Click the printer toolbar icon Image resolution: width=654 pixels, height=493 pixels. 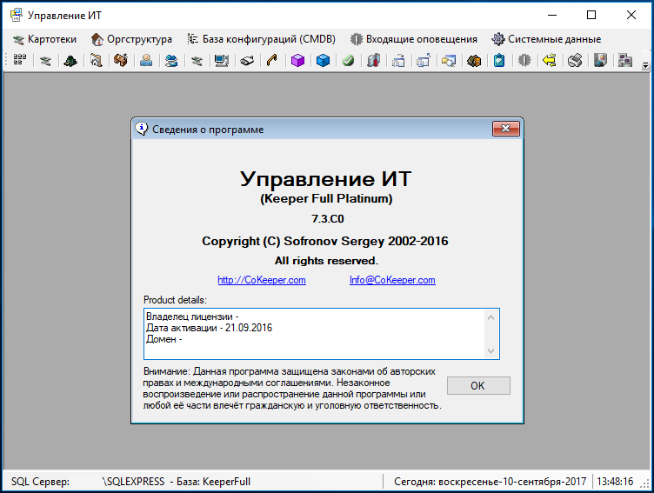pyautogui.click(x=575, y=61)
